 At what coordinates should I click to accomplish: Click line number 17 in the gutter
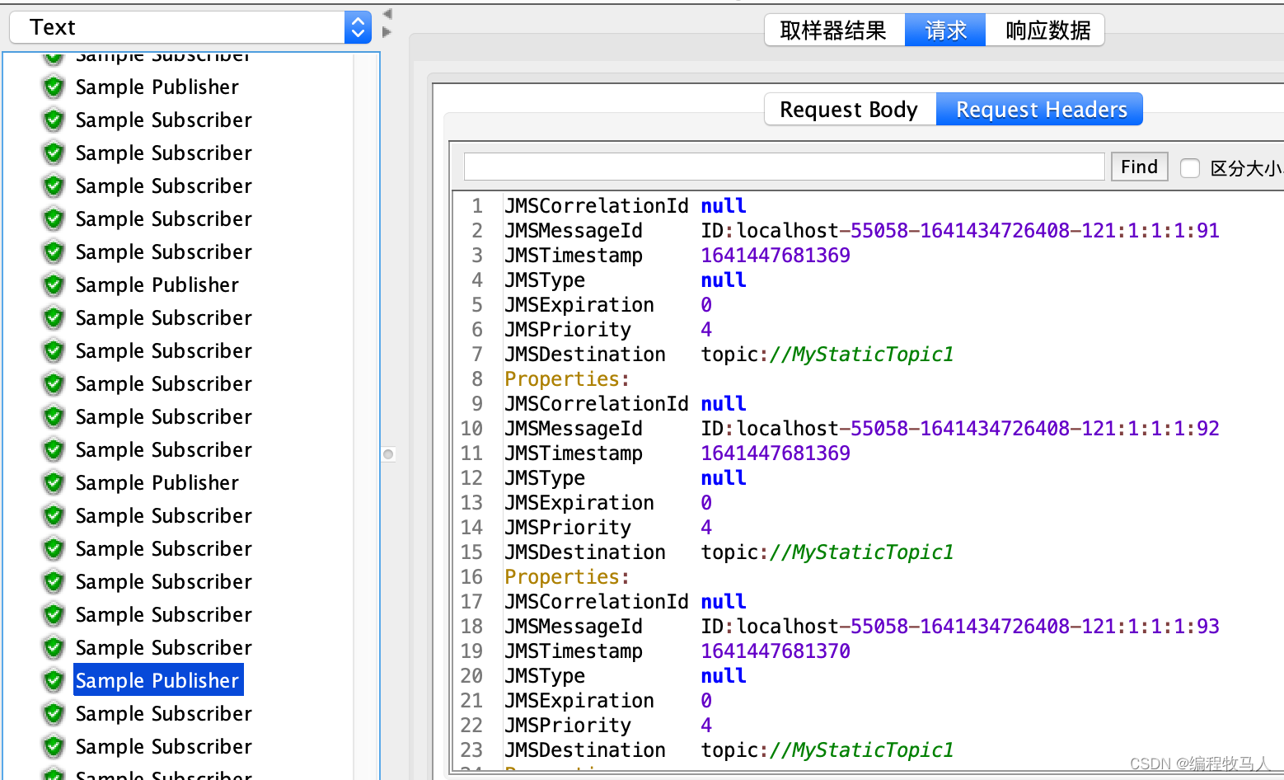pyautogui.click(x=471, y=601)
